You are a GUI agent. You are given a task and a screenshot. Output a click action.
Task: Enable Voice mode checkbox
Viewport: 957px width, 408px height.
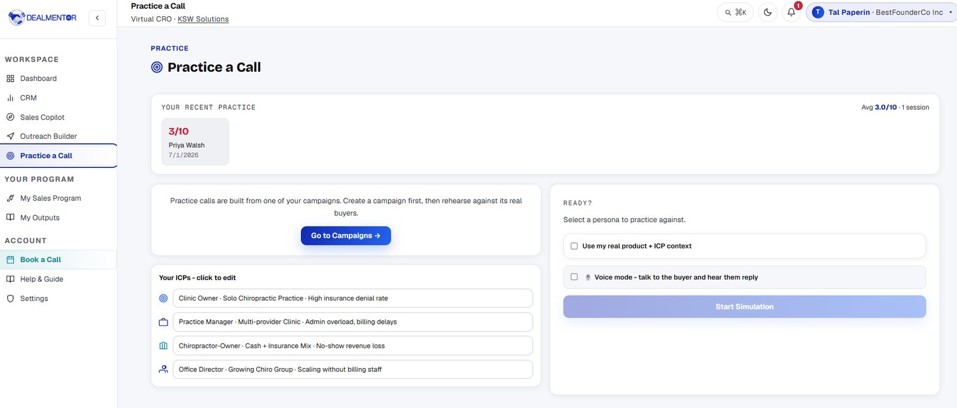(x=574, y=277)
